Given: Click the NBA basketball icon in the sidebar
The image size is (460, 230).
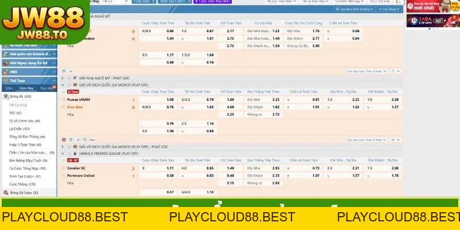Looking at the screenshot, I should coord(5,72).
